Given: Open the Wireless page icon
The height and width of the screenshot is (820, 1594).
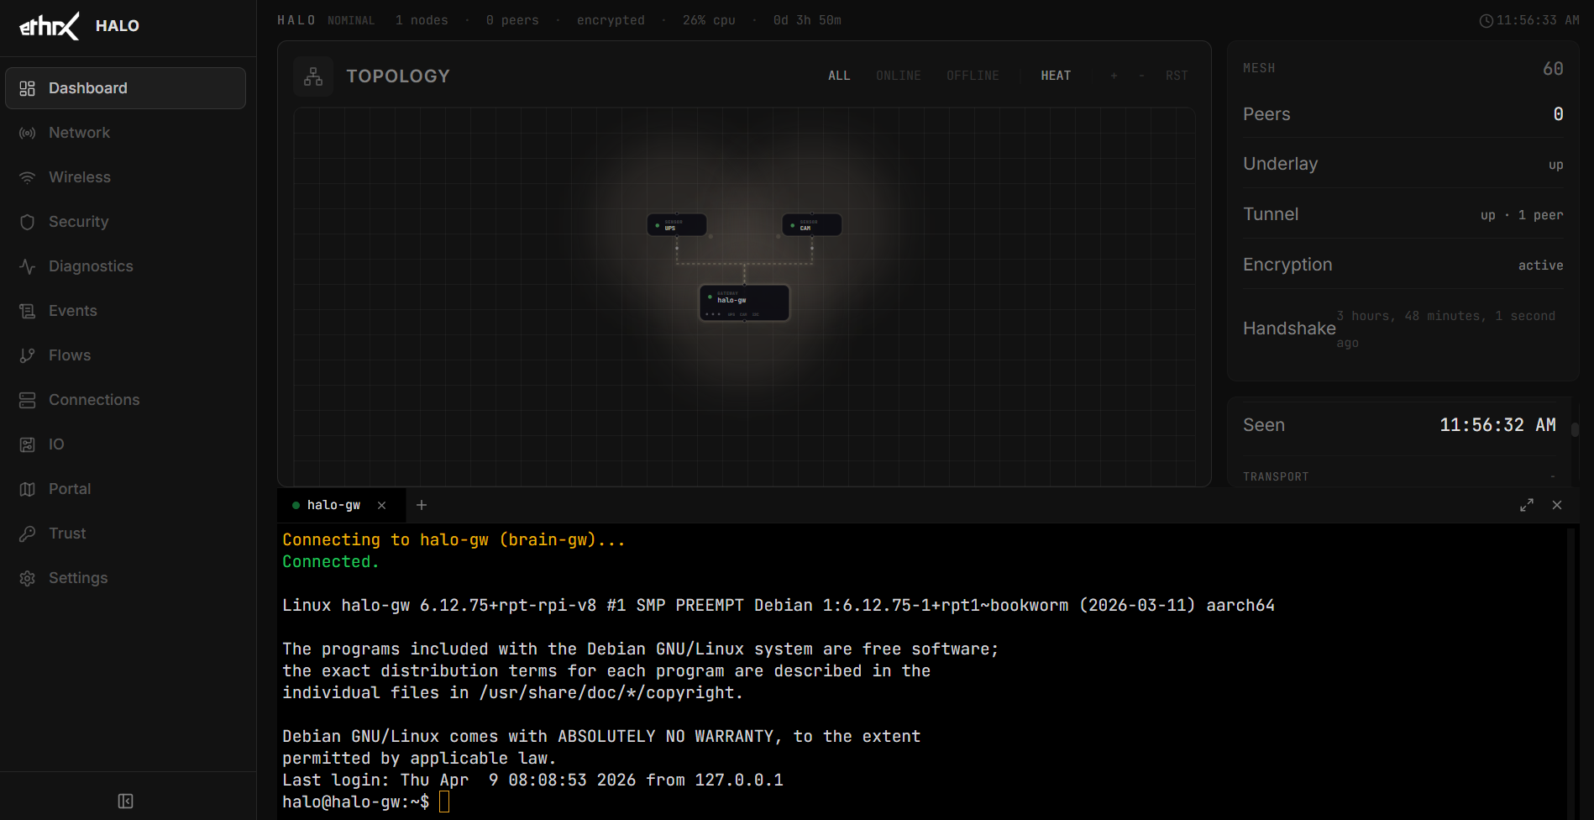Looking at the screenshot, I should (x=27, y=177).
